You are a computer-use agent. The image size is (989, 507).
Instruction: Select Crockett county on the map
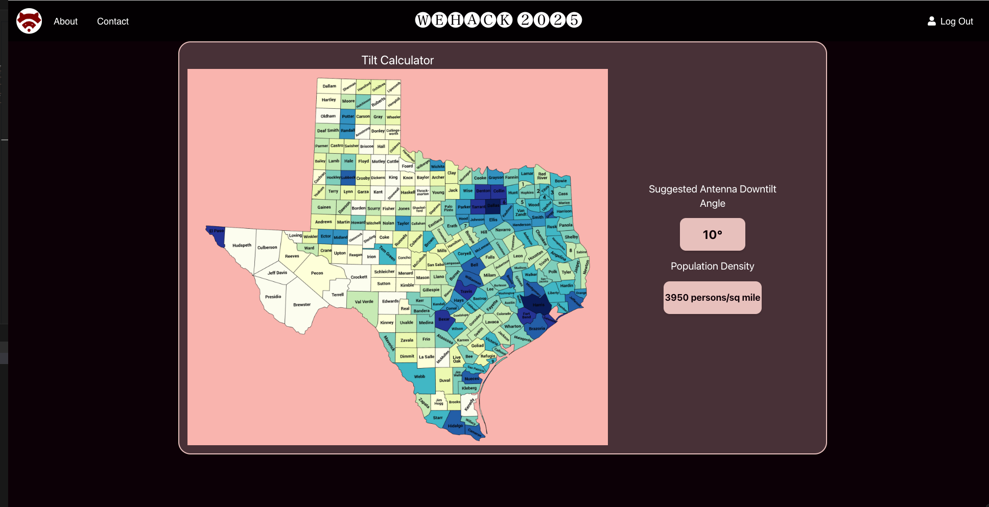(x=359, y=277)
